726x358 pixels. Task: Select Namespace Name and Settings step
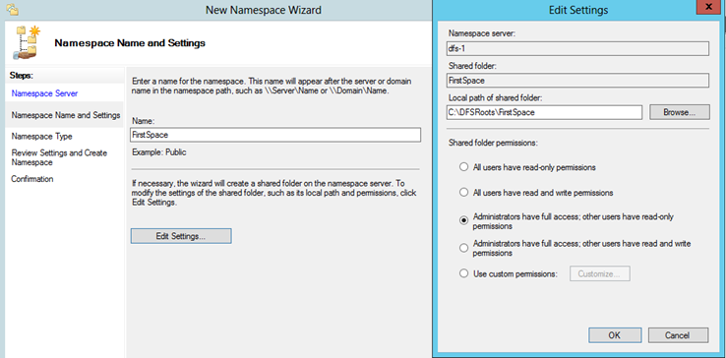pos(66,115)
